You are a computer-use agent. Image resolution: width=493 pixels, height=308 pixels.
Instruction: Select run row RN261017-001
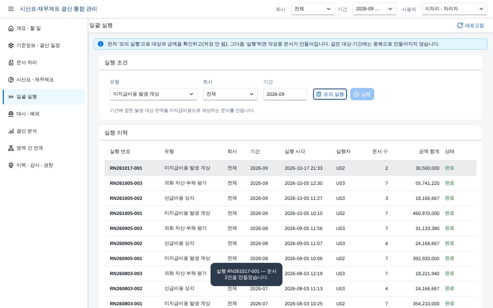pyautogui.click(x=290, y=168)
